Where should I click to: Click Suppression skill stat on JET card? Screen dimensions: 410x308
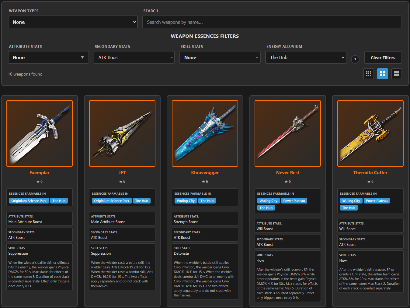(101, 253)
